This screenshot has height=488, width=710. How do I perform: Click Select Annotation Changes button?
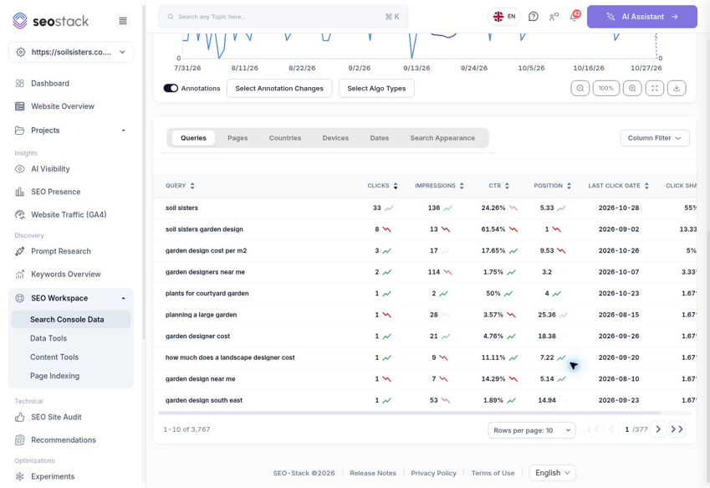pyautogui.click(x=279, y=89)
